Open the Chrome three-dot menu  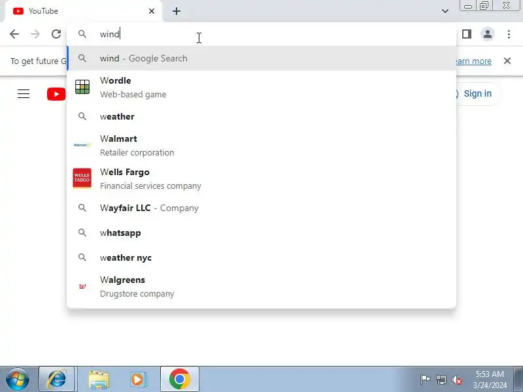click(x=509, y=34)
